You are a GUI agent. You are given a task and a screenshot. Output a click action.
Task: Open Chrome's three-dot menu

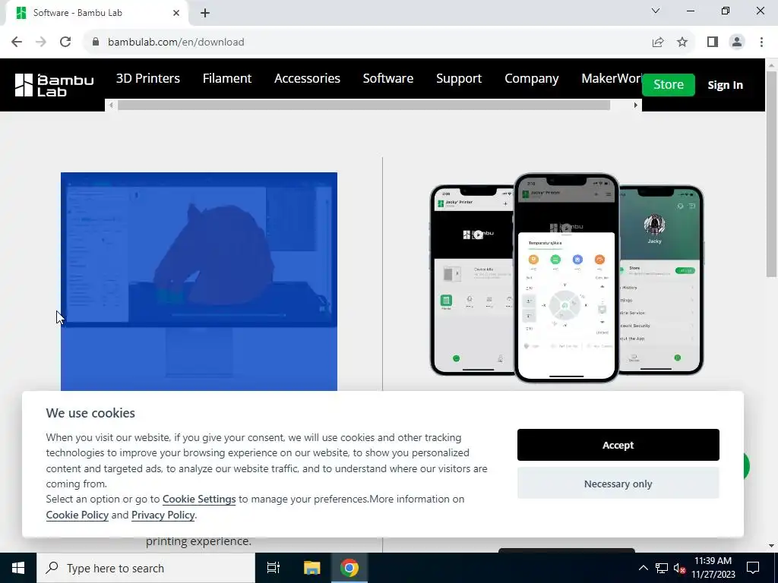tap(761, 43)
